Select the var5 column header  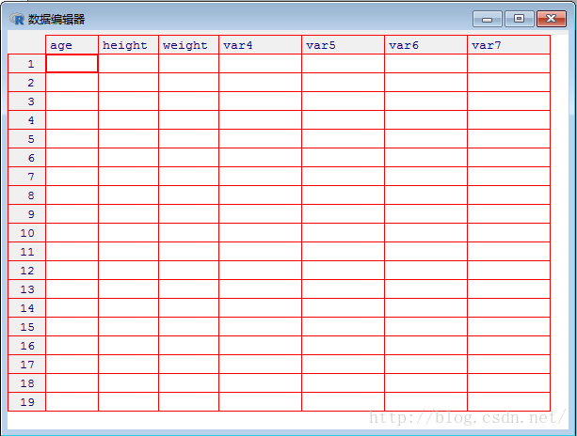[x=343, y=45]
